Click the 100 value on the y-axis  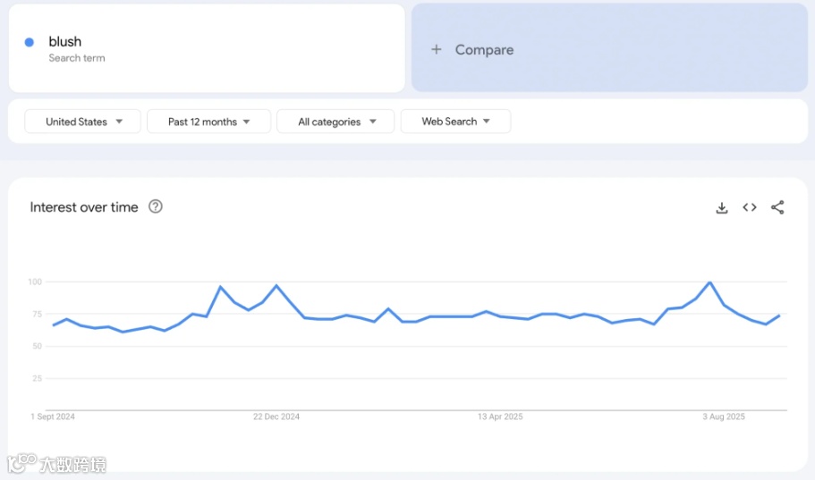35,282
